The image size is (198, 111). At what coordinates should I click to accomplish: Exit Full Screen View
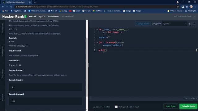coord(185,16)
